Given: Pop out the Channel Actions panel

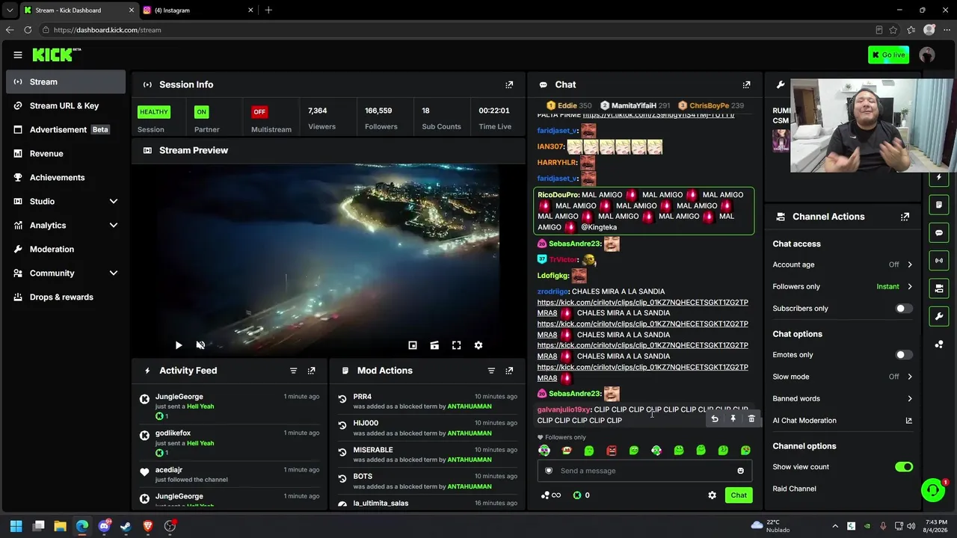Looking at the screenshot, I should (x=905, y=217).
